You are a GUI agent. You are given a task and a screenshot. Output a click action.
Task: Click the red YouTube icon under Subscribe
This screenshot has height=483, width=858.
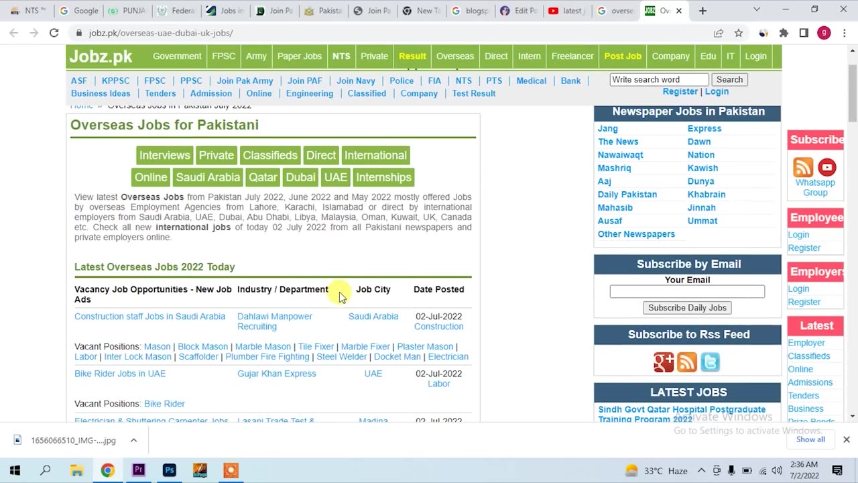pyautogui.click(x=827, y=166)
